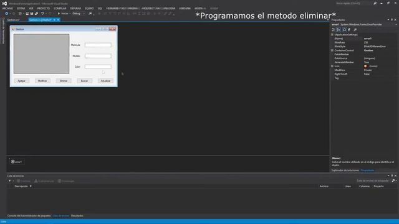
Task: Click the Icon property thumbnail swatch
Action: pos(366,66)
